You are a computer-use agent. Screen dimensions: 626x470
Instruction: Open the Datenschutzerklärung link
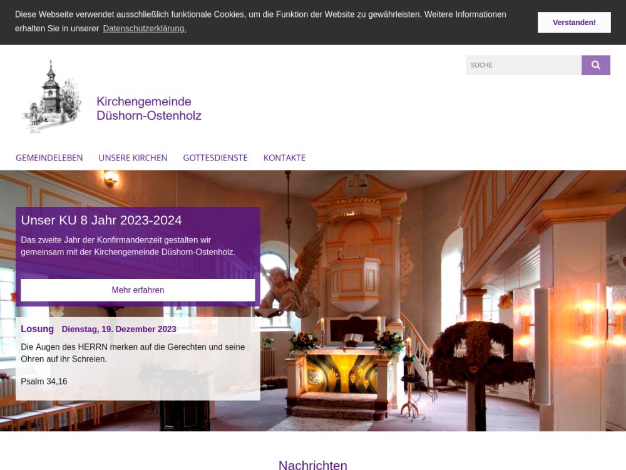pos(145,29)
